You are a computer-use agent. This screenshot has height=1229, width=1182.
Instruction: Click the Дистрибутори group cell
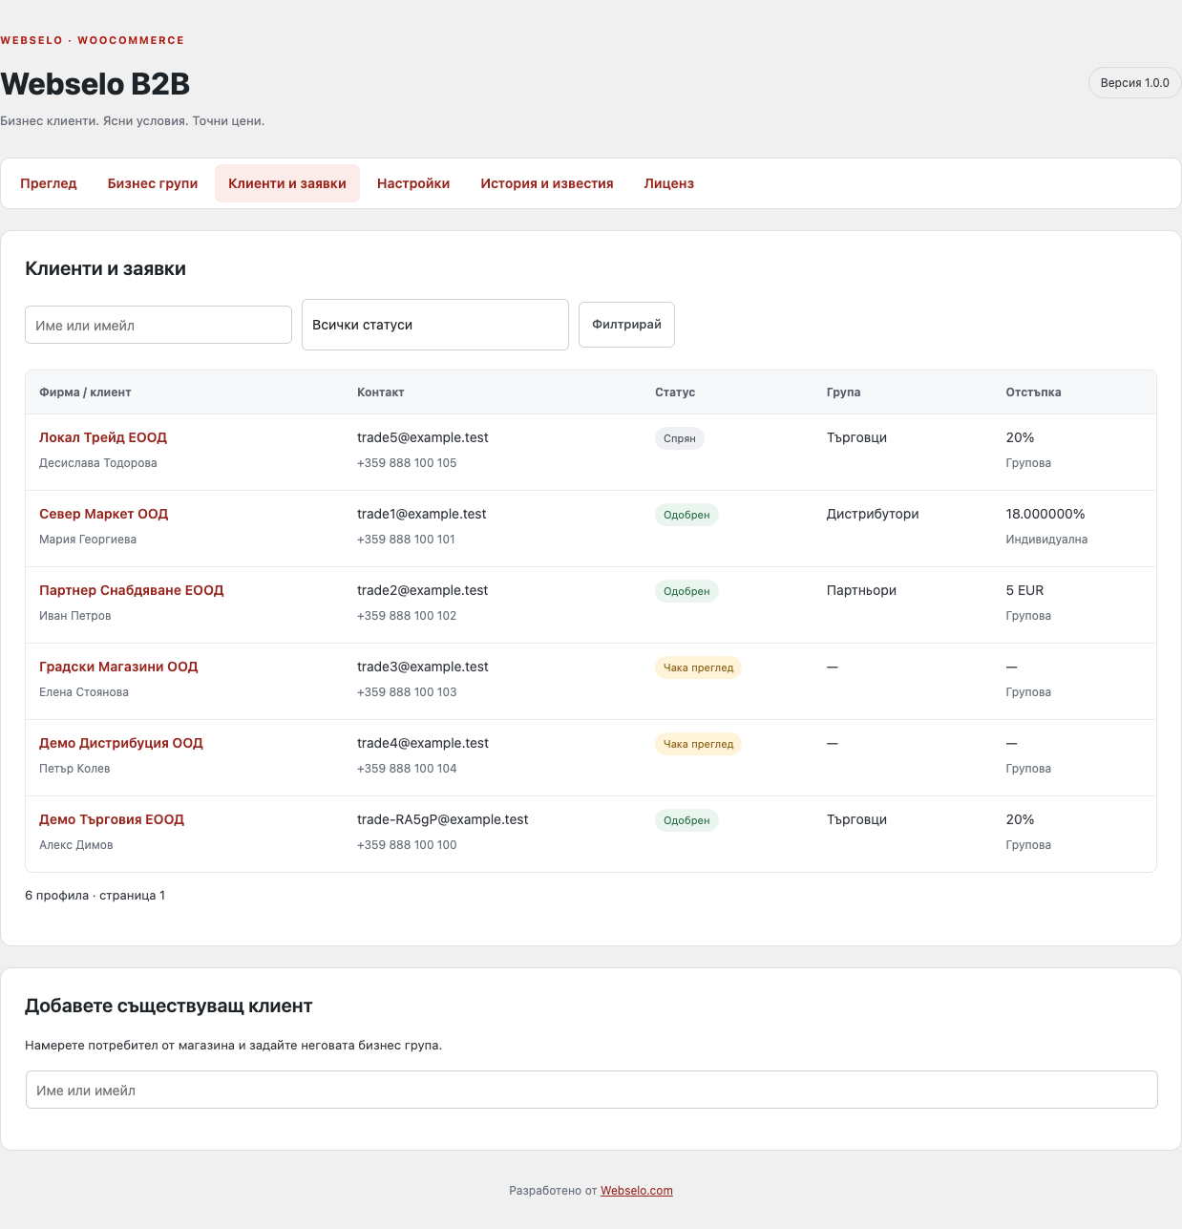[x=873, y=514]
